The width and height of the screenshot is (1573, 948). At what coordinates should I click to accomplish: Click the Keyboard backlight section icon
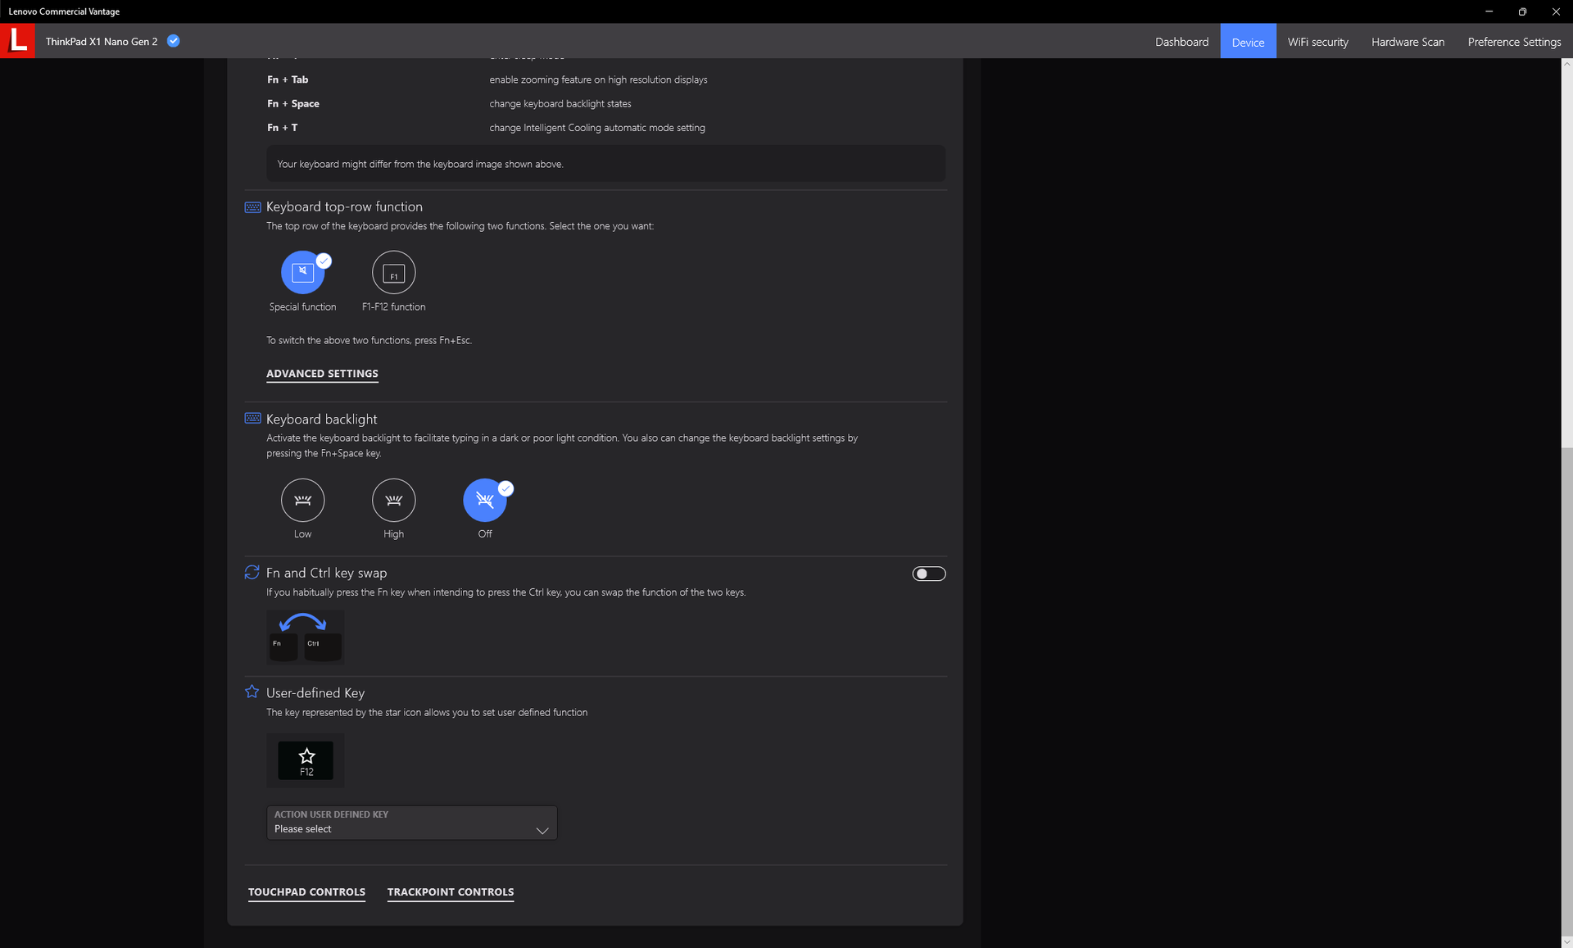(x=252, y=419)
